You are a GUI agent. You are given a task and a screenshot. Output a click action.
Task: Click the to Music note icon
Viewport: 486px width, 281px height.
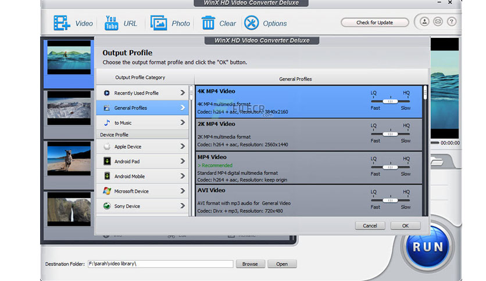107,123
